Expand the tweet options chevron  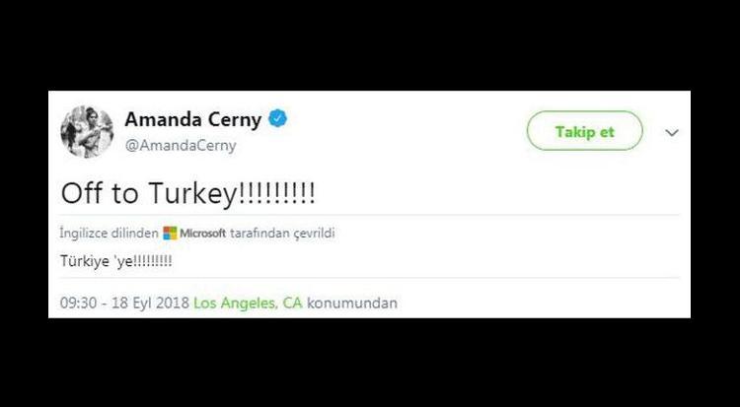pos(672,132)
